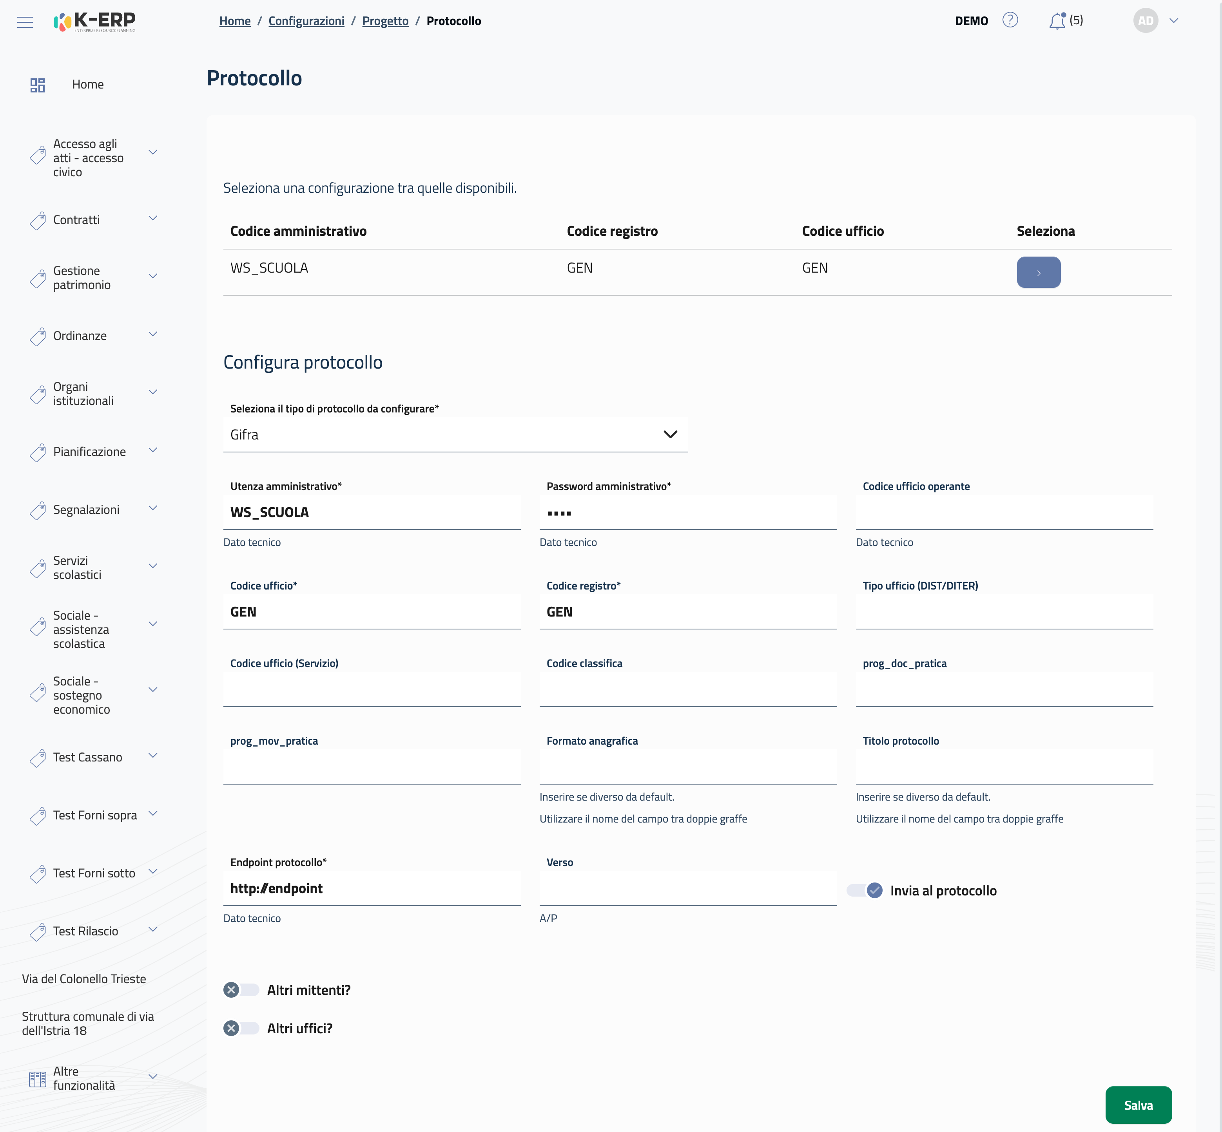Select the WS_SCUOLA configuration arrow button

tap(1038, 273)
